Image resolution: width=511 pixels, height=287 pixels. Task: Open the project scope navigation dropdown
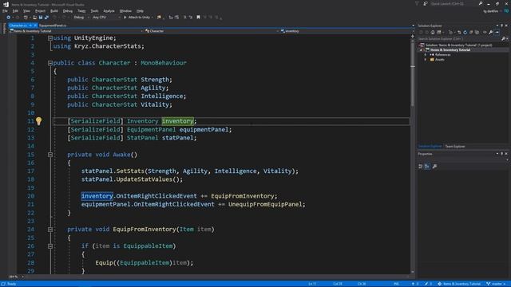pos(77,31)
